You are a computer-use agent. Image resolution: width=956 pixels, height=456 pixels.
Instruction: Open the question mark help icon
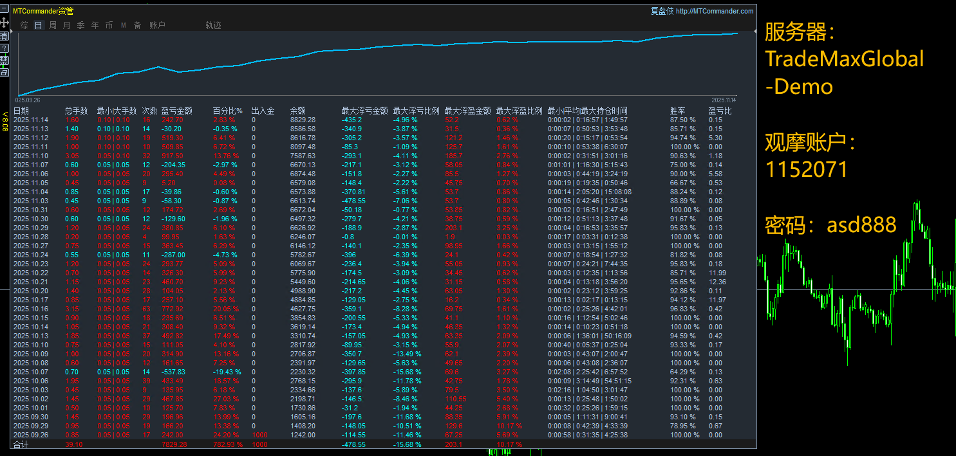coord(5,46)
